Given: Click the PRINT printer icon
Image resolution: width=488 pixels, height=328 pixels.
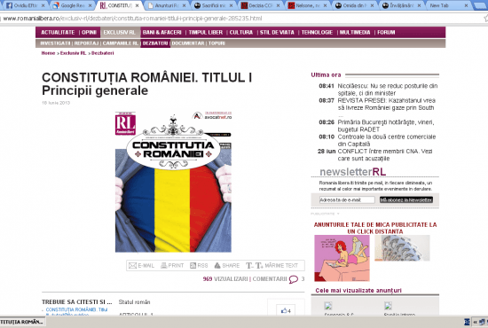Looking at the screenshot, I should [x=164, y=266].
